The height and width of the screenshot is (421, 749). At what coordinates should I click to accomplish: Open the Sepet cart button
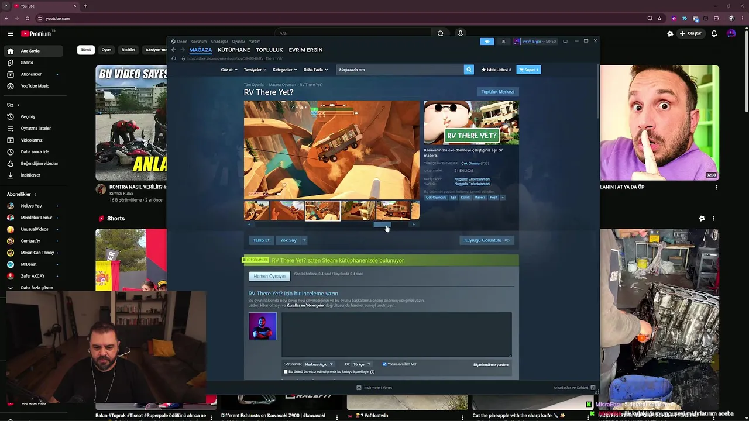pyautogui.click(x=529, y=70)
